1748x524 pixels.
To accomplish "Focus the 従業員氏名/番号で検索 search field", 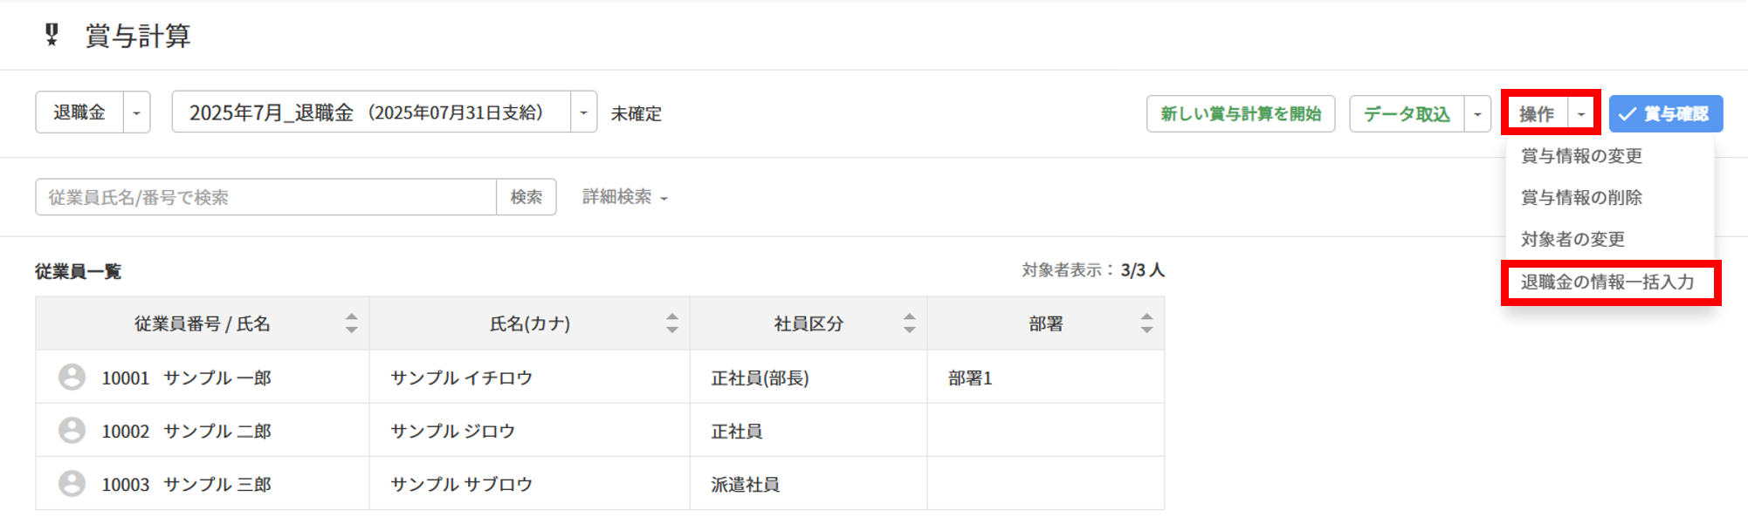I will pos(265,197).
